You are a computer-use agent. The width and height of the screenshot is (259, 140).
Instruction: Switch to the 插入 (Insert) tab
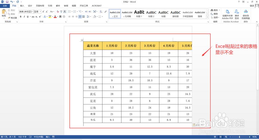[x=22, y=6]
